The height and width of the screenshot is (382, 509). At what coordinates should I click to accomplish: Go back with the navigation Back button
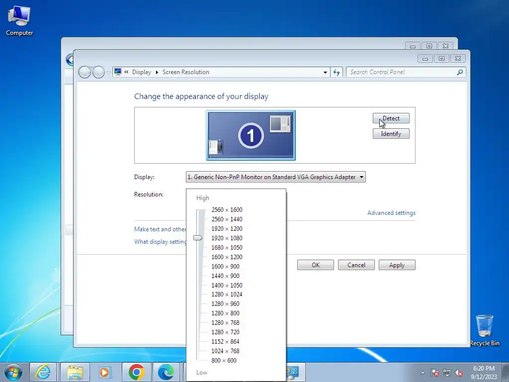tap(85, 72)
